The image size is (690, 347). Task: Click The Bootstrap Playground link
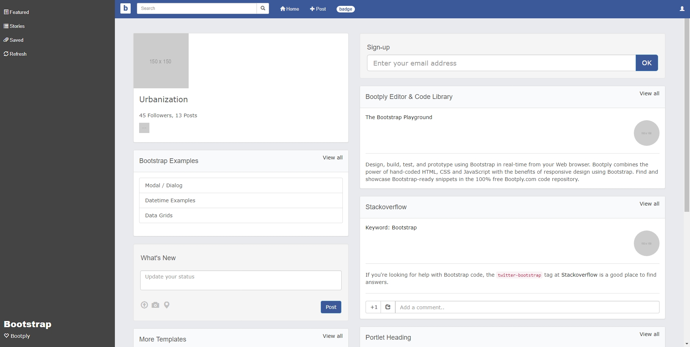click(x=399, y=117)
